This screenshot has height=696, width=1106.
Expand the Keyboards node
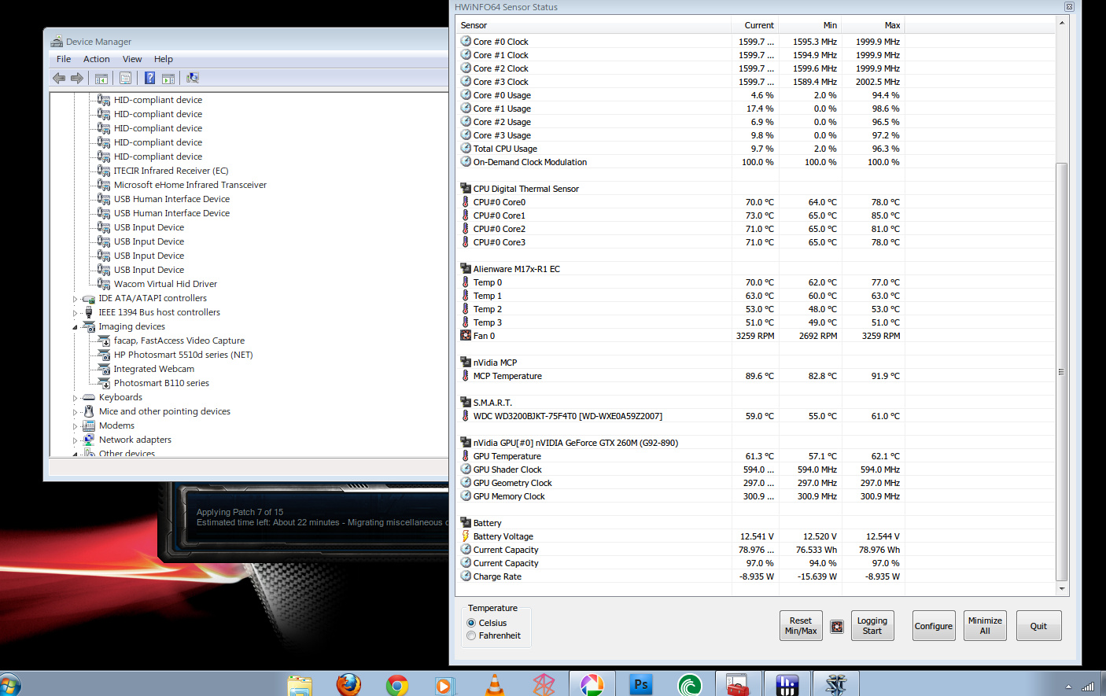pyautogui.click(x=76, y=398)
